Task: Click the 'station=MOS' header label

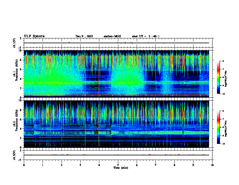Action: [112, 36]
